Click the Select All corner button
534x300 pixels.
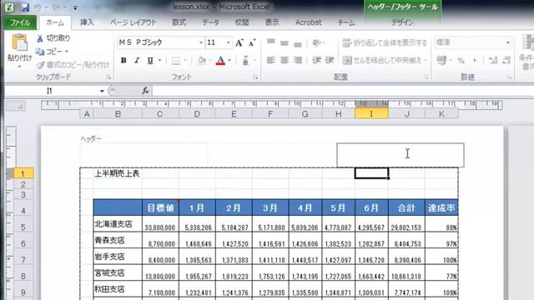[x=16, y=107]
